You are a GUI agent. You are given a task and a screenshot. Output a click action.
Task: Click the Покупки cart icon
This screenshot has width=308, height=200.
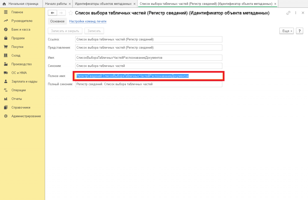6,47
